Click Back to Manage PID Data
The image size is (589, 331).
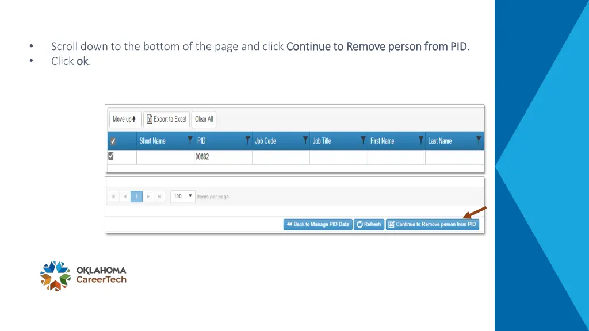pos(318,225)
